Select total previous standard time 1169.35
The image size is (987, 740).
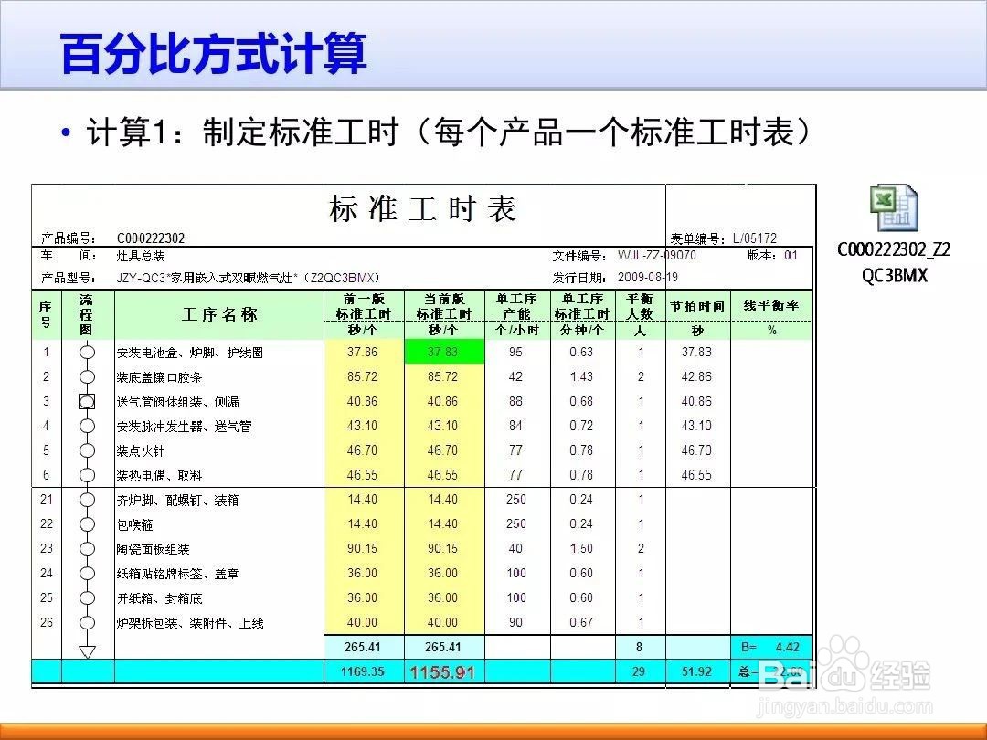[x=362, y=672]
